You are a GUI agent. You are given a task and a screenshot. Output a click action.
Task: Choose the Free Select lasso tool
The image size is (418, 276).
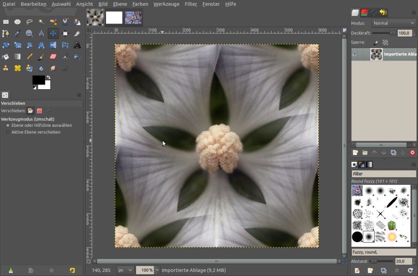point(29,21)
